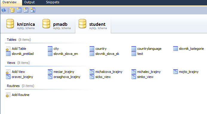This screenshot has height=114, width=207.
Task: Click the refresh icon in the toolbar
Action: [x=4, y=10]
